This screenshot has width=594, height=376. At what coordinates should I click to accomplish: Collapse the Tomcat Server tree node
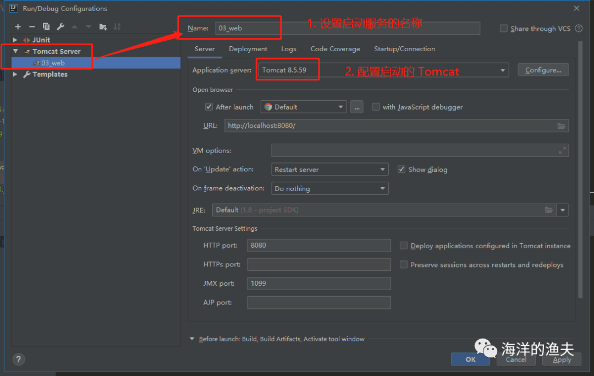click(15, 51)
